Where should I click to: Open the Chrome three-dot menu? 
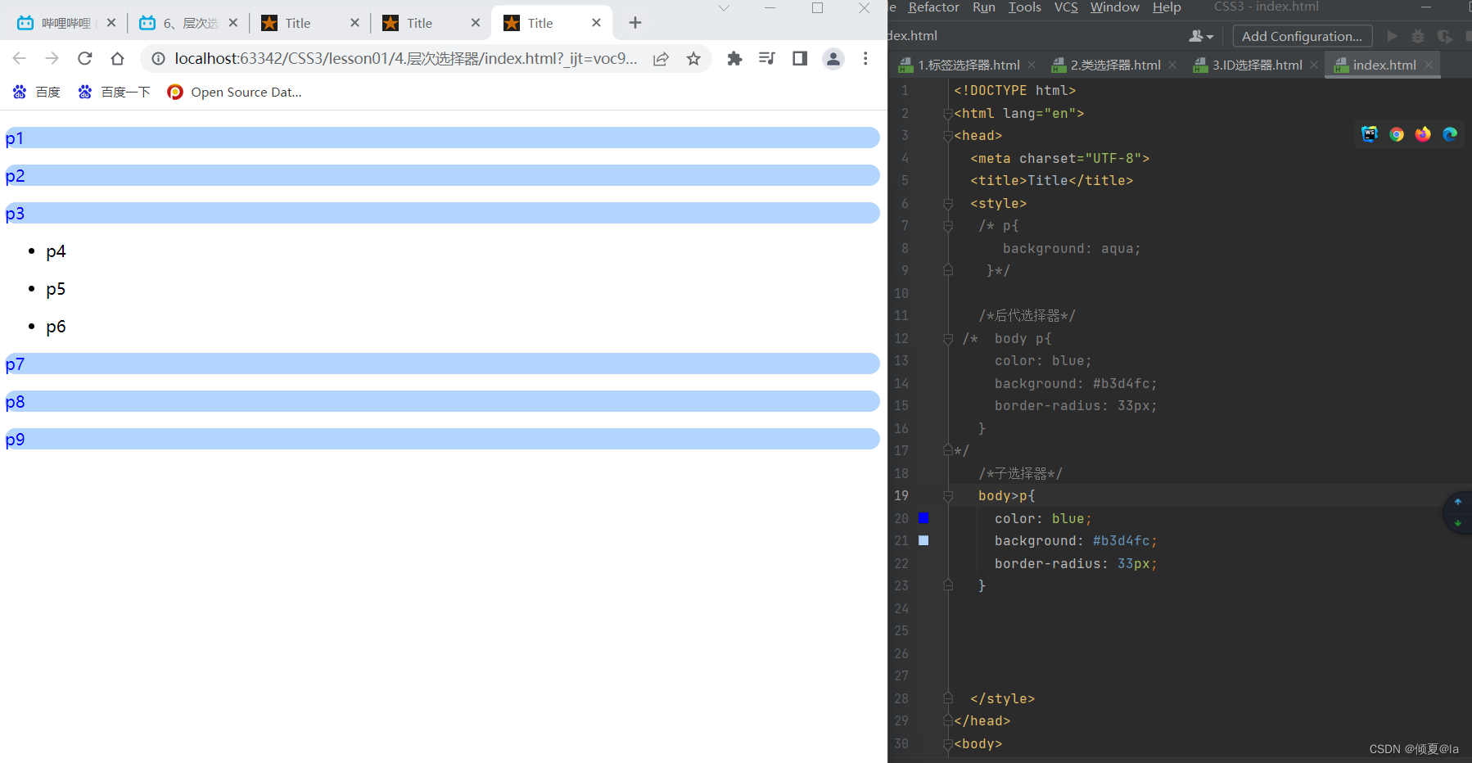click(865, 58)
